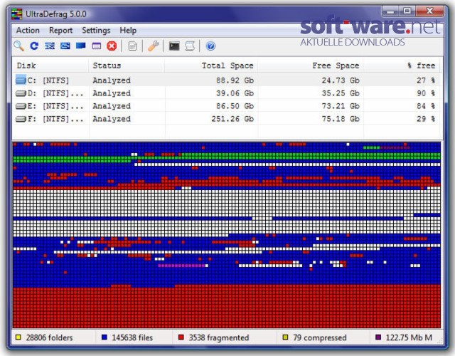
Task: Click the Full optimize solid blue icon
Action: point(80,46)
